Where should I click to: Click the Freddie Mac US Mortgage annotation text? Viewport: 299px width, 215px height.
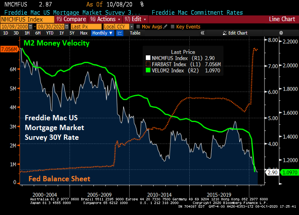click(54, 128)
